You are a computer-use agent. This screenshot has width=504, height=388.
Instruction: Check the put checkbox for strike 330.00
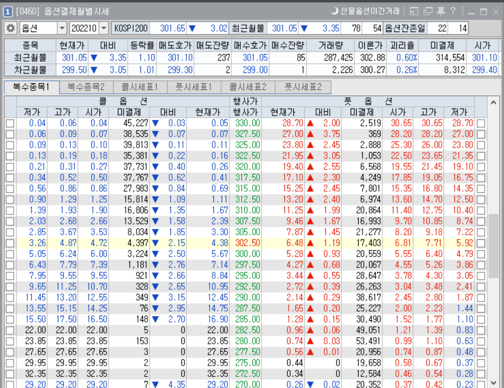coord(481,124)
